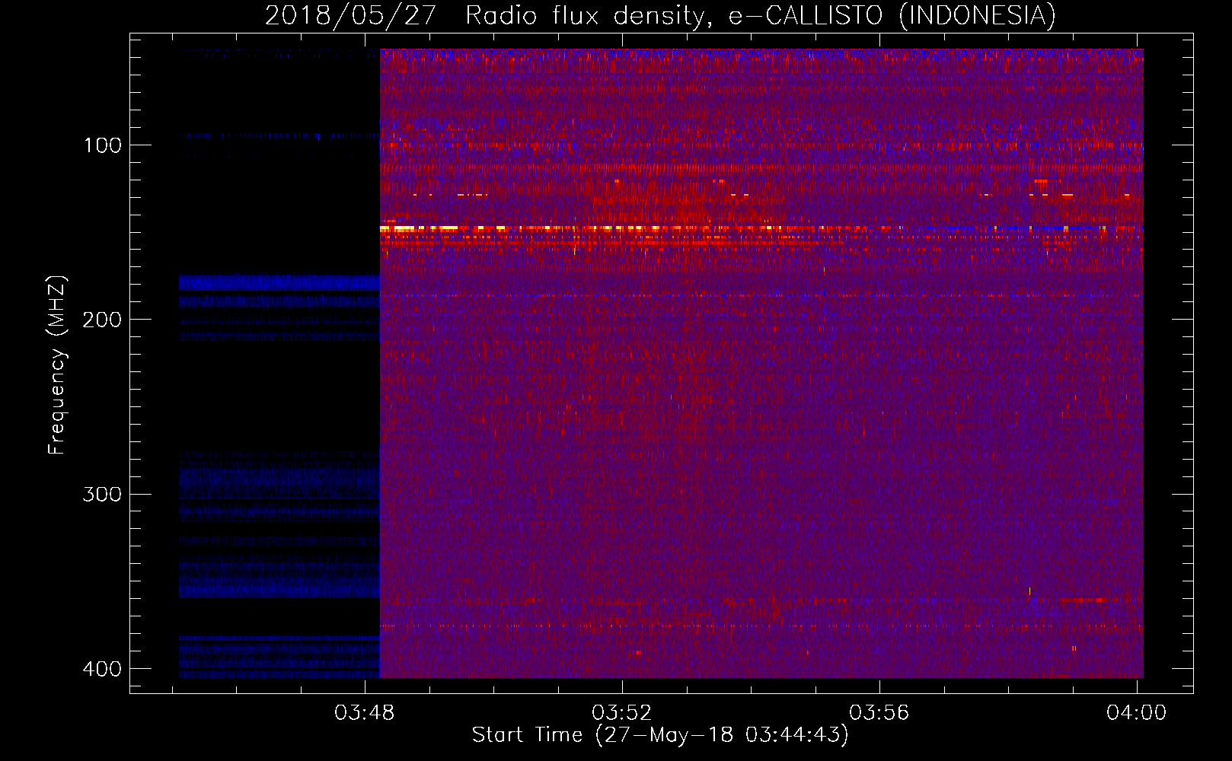Click the "100" frequency tick label
Image resolution: width=1232 pixels, height=761 pixels.
point(103,145)
